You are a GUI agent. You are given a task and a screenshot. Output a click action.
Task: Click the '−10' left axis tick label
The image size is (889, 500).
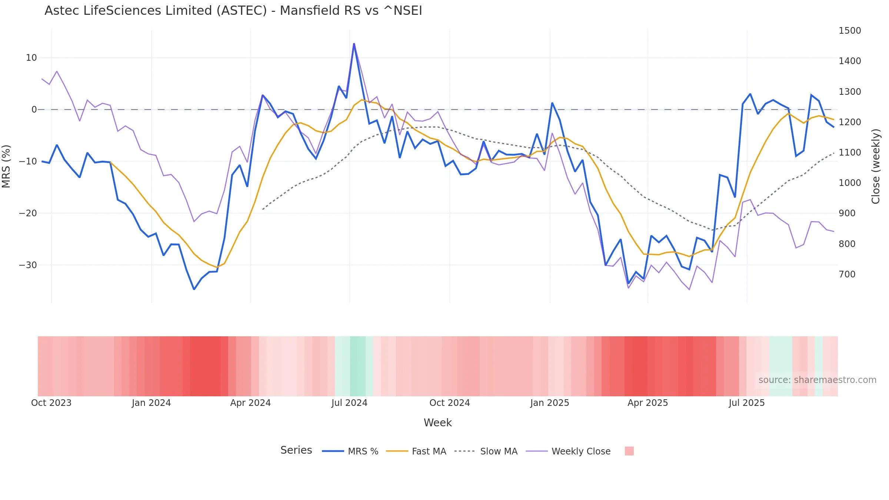tap(28, 161)
